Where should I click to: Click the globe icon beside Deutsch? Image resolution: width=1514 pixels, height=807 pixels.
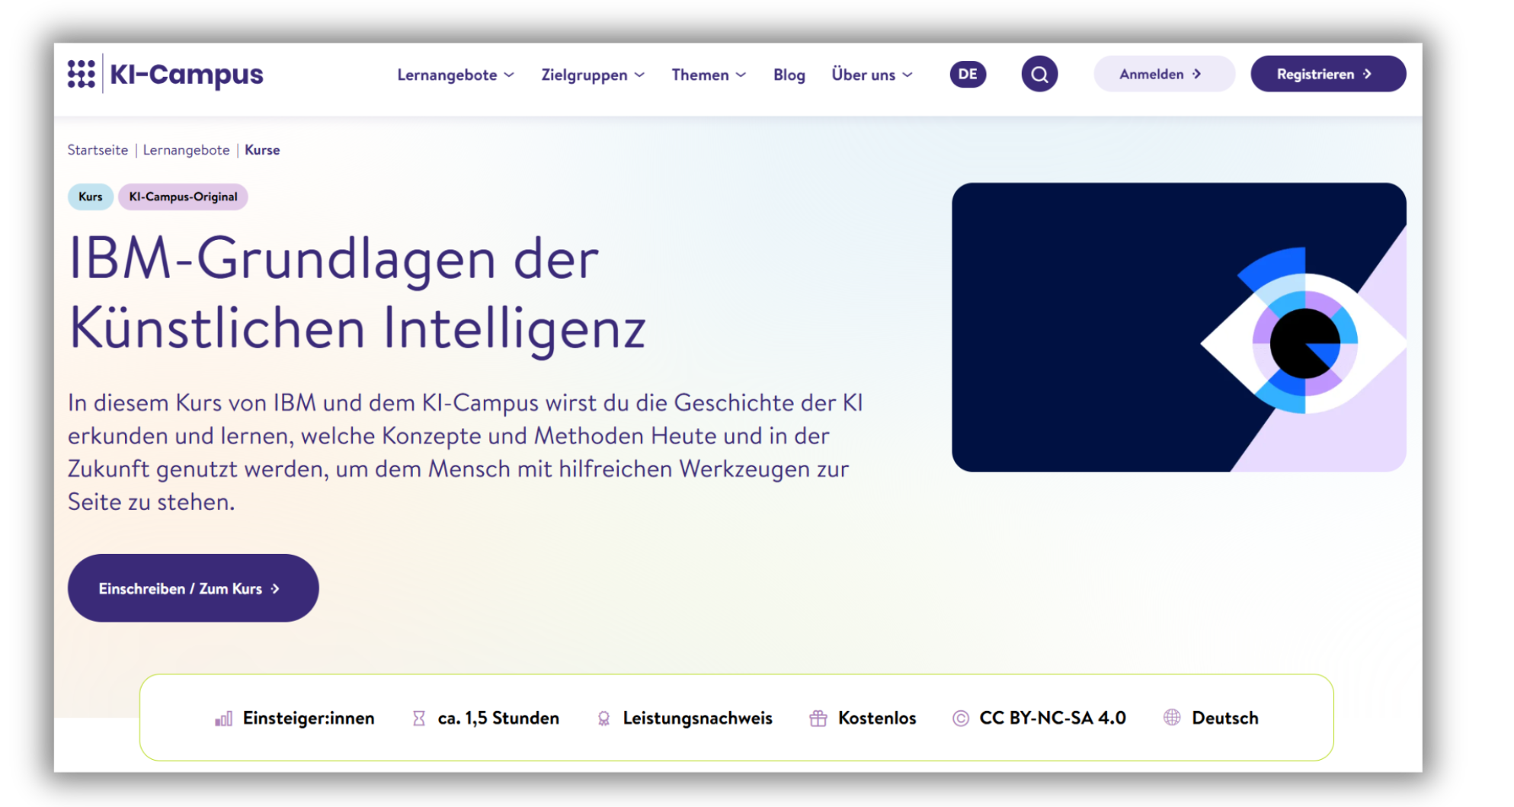tap(1172, 717)
